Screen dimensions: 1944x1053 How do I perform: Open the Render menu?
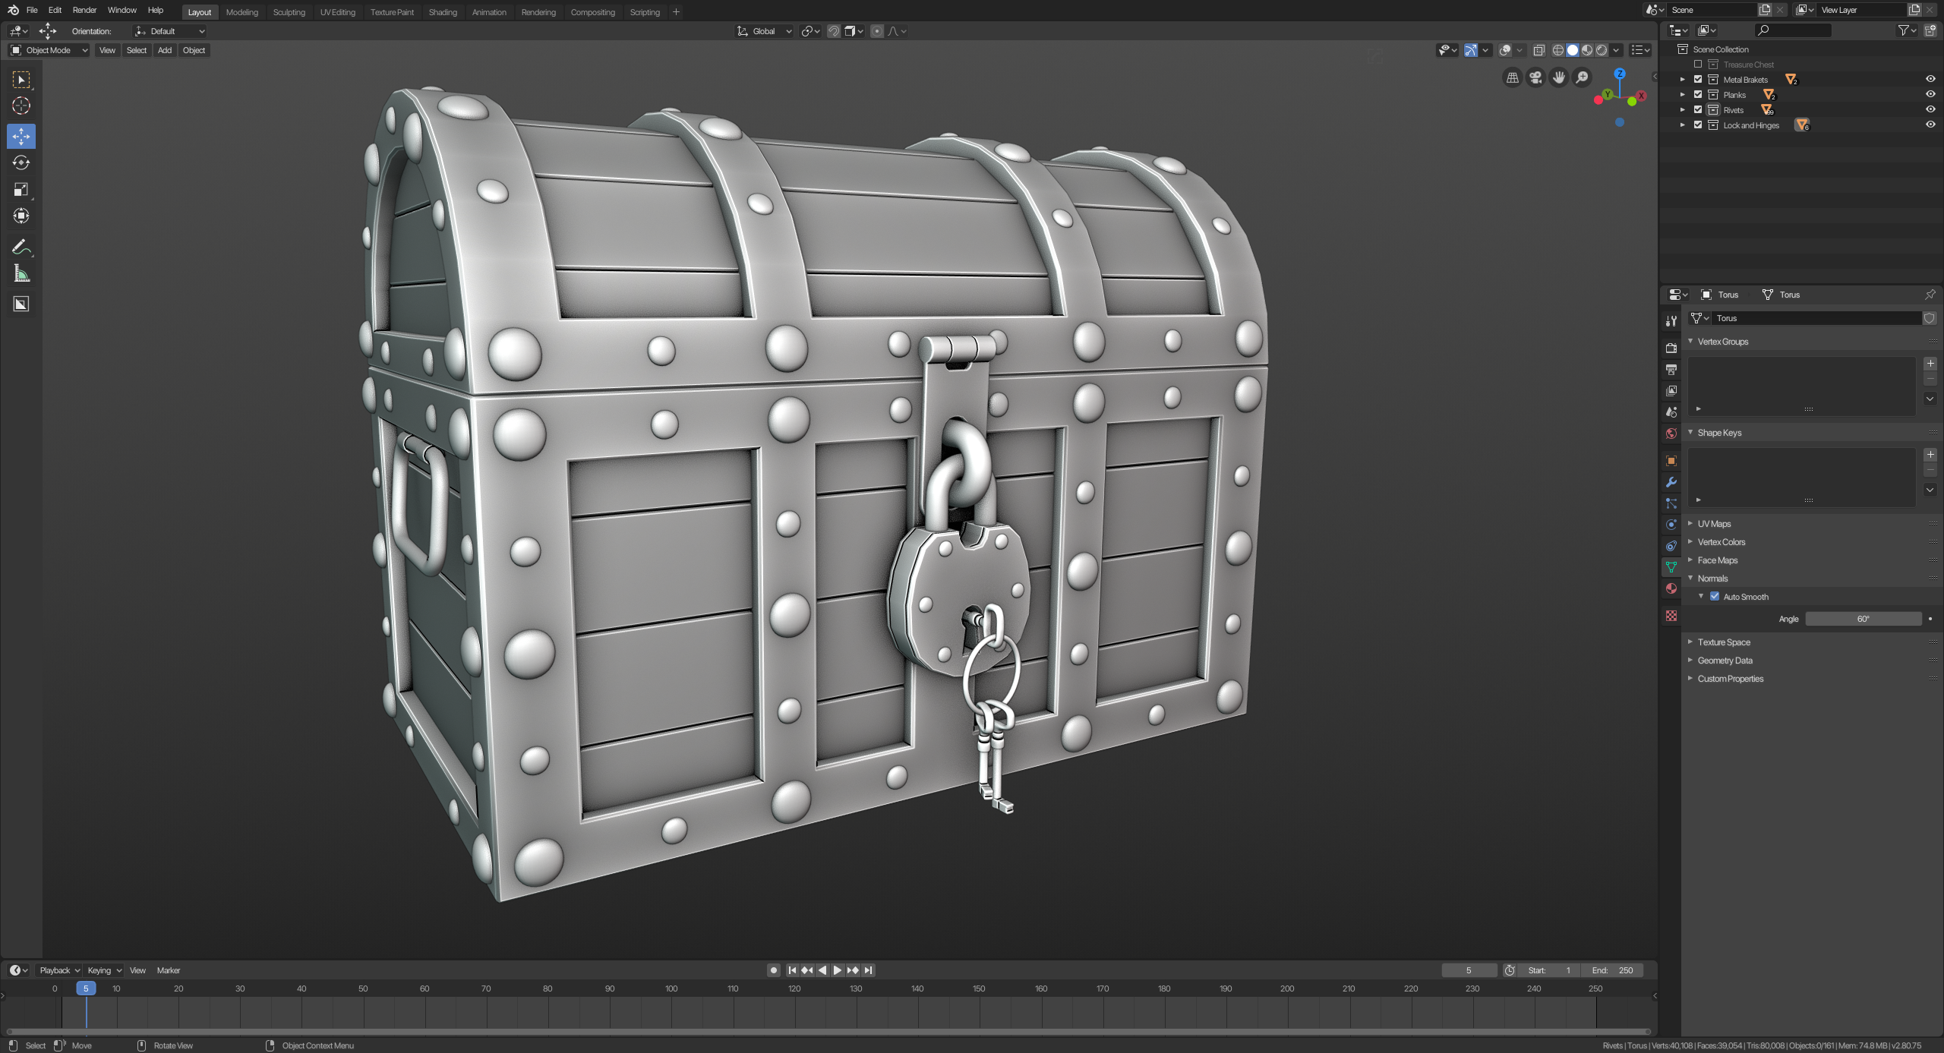point(84,10)
